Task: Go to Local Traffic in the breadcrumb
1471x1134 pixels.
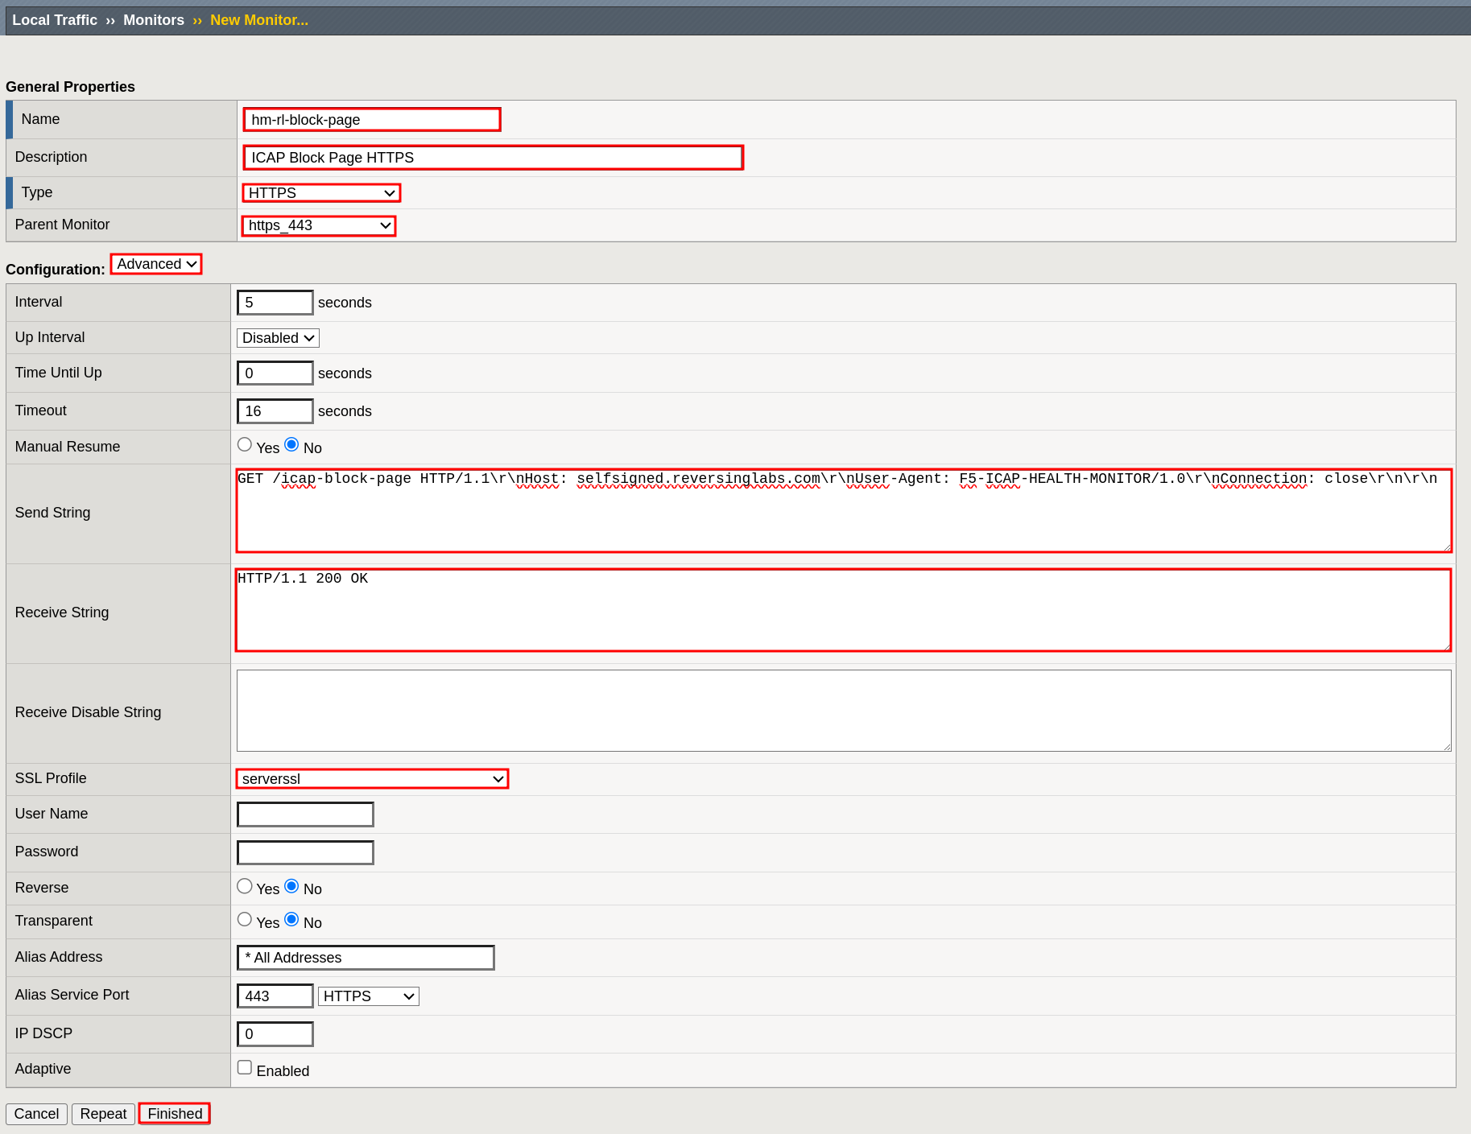Action: (x=55, y=20)
